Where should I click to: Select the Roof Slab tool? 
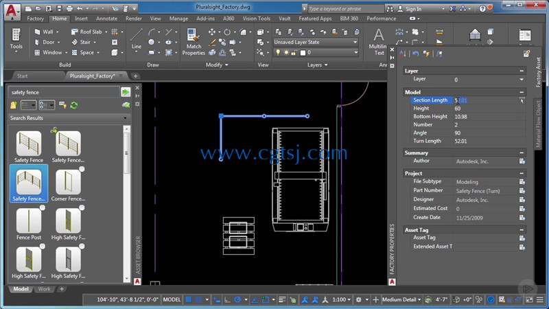click(89, 32)
